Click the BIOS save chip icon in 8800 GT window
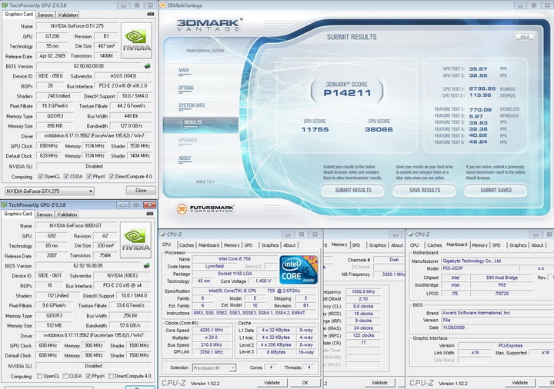 (x=147, y=265)
